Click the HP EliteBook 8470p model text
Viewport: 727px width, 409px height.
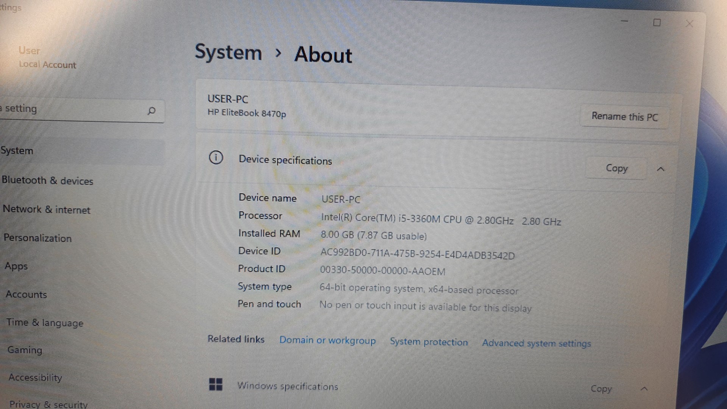coord(246,113)
